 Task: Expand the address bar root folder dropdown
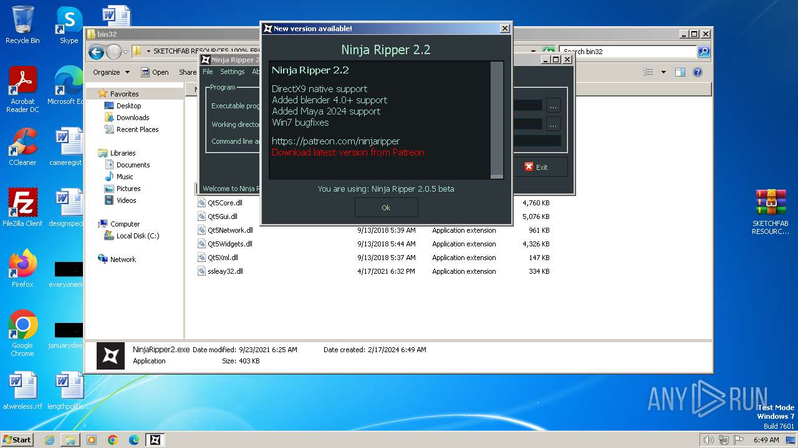[148, 52]
